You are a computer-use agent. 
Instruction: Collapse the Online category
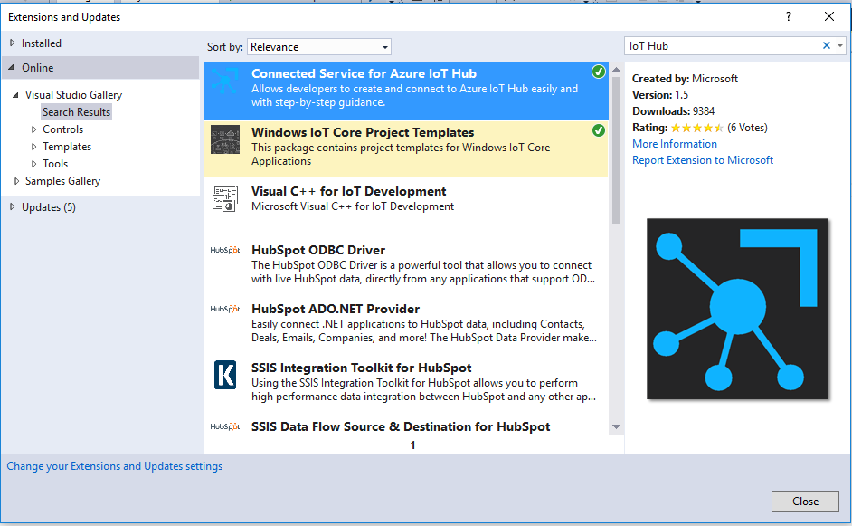[12, 68]
